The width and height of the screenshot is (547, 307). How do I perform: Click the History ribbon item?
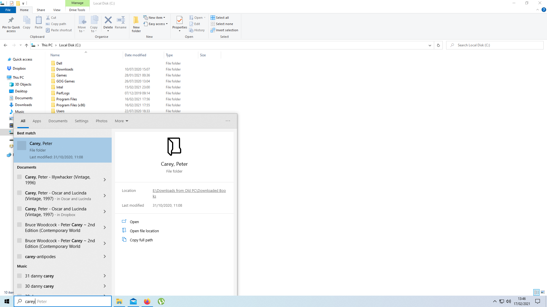point(197,30)
